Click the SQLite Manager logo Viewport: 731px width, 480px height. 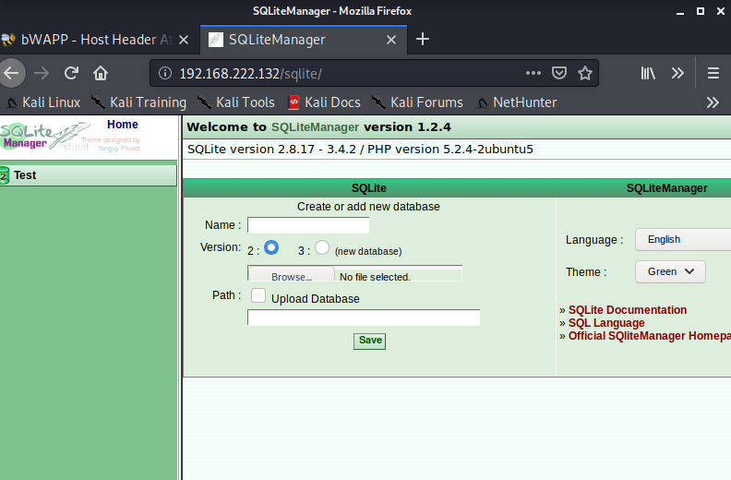coord(44,137)
